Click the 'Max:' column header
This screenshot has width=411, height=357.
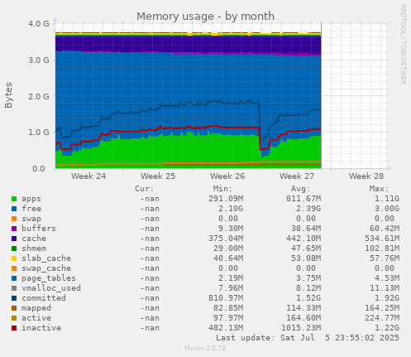(x=379, y=189)
